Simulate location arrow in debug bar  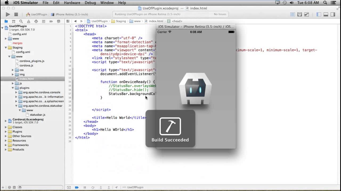coord(116,187)
